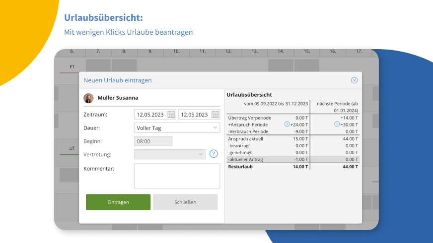This screenshot has width=433, height=243.
Task: Click the FT row label in background calendar
Action: (72, 67)
